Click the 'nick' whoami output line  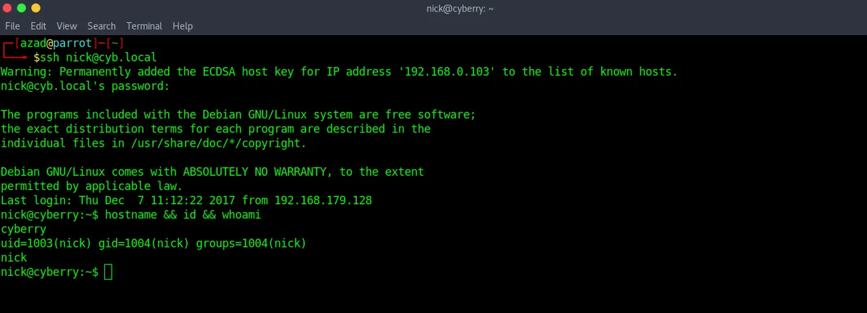pyautogui.click(x=14, y=258)
